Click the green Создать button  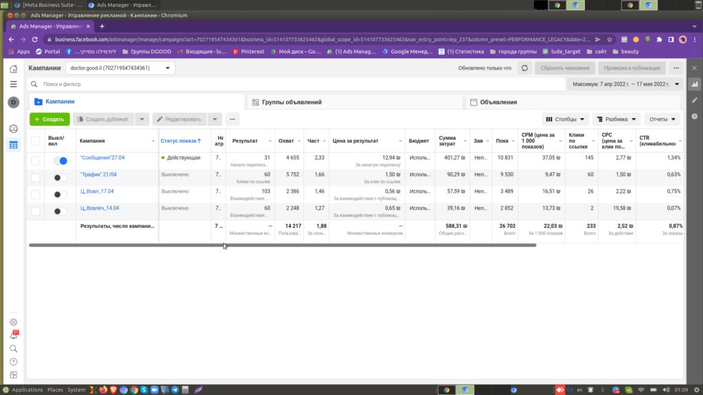click(49, 119)
